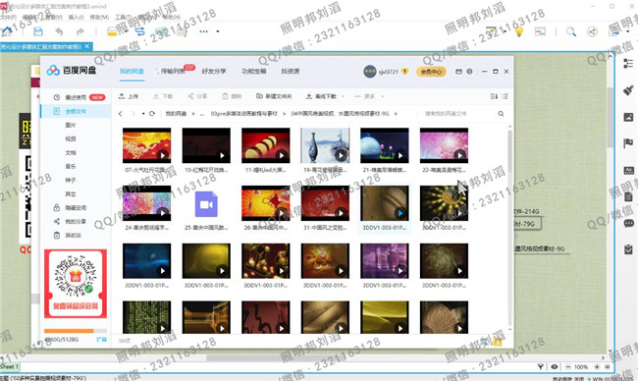
Task: Click the storage usage progress bar
Action: pos(76,331)
